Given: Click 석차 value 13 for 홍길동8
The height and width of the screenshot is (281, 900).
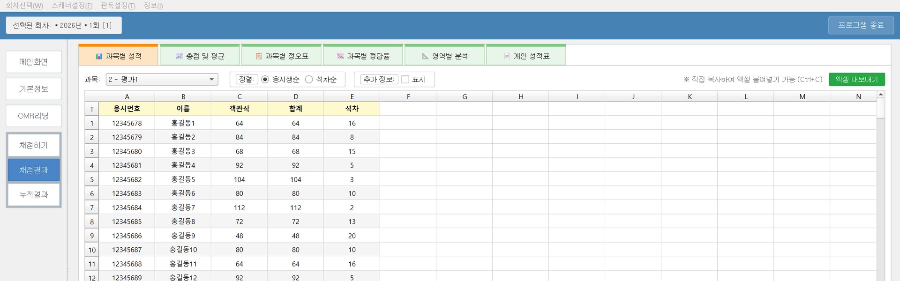Looking at the screenshot, I should tap(352, 222).
